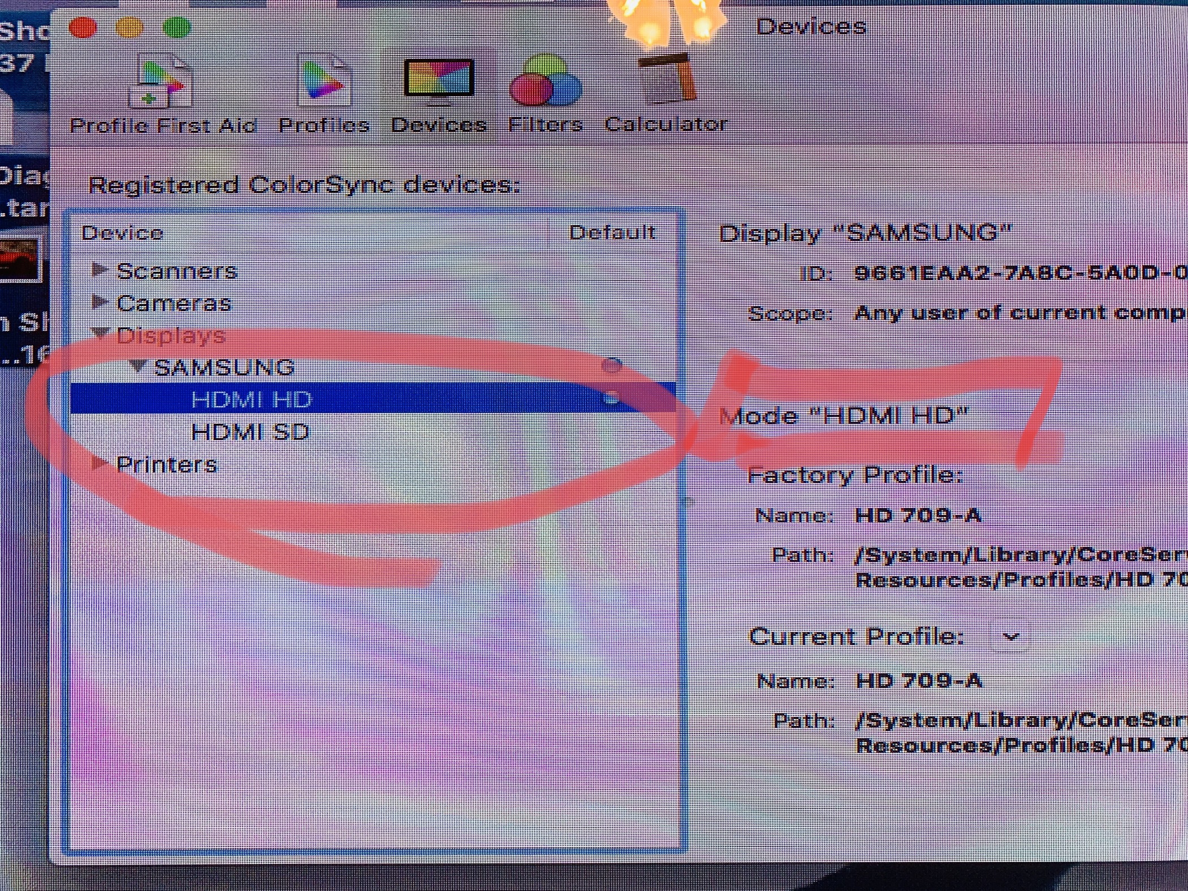Click the yellow minimize button
The image size is (1188, 891).
(130, 28)
